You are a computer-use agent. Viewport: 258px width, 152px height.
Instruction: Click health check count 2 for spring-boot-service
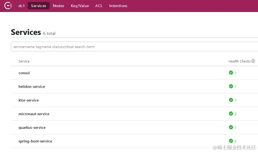pos(235,141)
